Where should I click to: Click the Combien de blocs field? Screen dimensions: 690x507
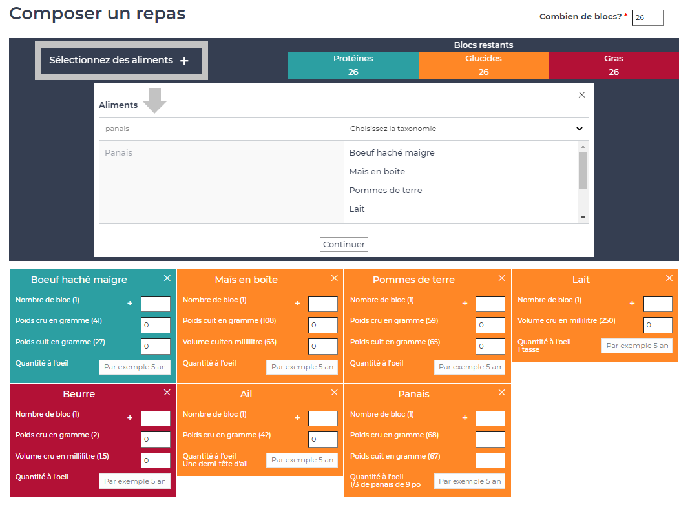[647, 18]
